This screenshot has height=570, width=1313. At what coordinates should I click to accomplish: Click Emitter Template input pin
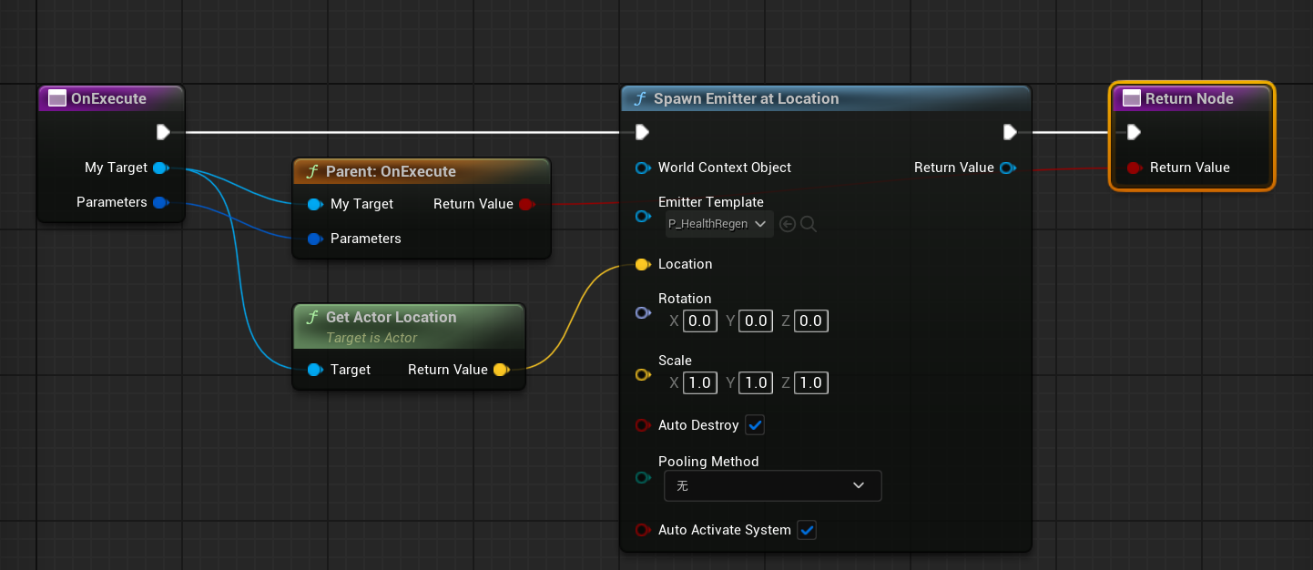[x=643, y=217]
